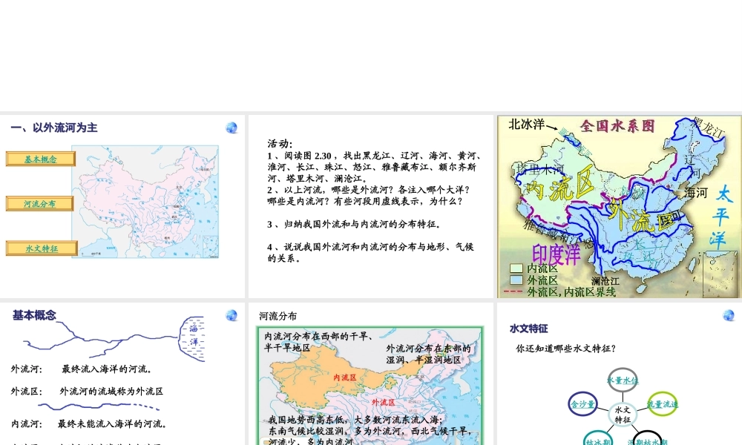Click the globe icon on the 基本概念 slide
The height and width of the screenshot is (445, 742).
(232, 315)
